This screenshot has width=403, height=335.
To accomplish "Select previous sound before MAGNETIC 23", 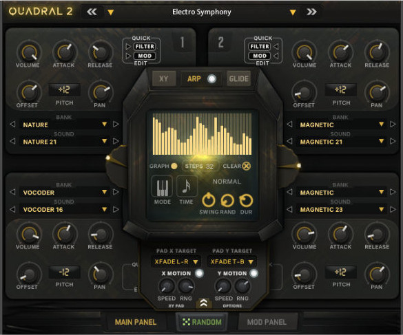I will point(289,209).
